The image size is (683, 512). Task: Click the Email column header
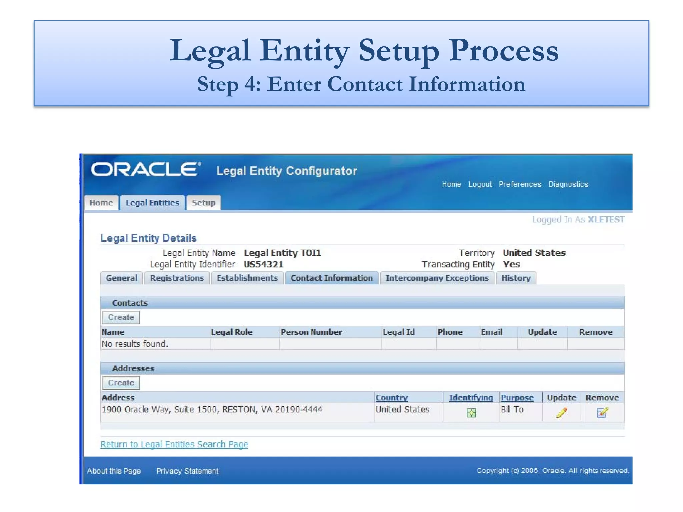click(492, 332)
